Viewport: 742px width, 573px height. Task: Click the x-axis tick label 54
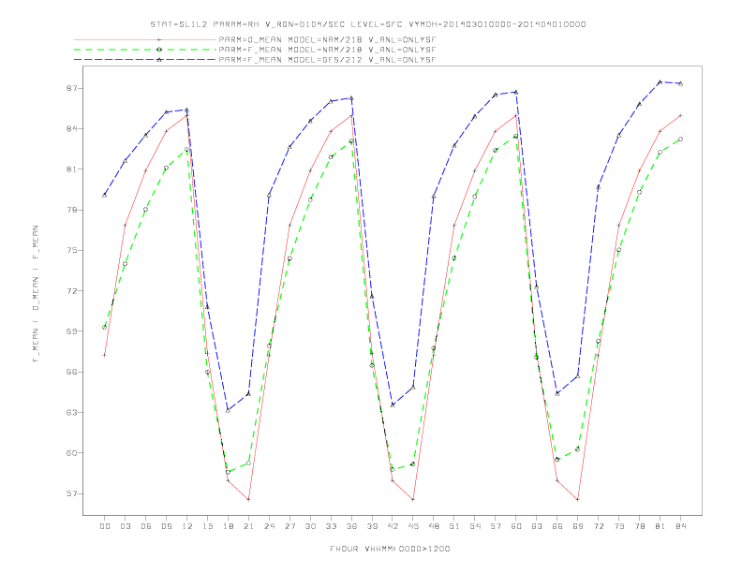point(475,526)
